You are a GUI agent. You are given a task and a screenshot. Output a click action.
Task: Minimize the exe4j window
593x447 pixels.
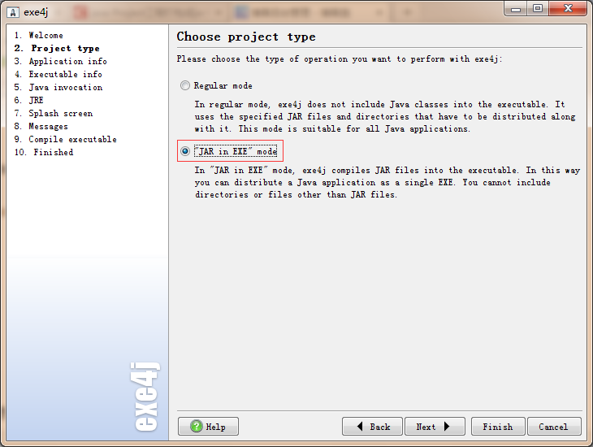(517, 8)
